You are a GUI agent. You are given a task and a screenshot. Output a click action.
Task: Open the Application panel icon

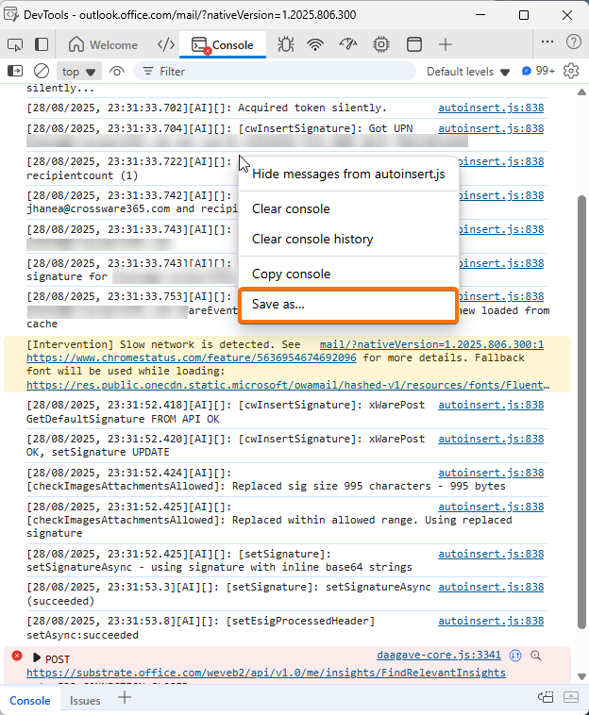coord(413,44)
